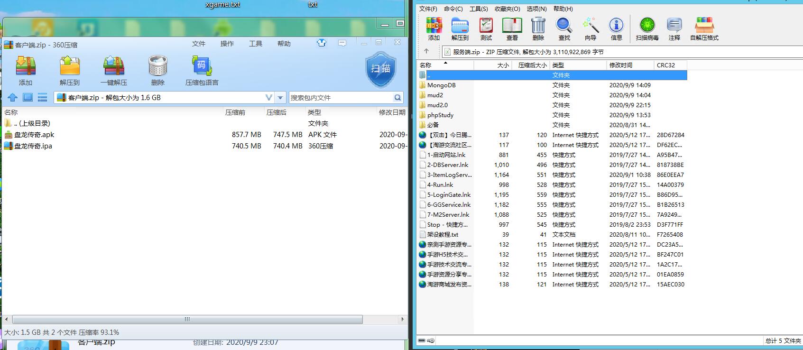Click the 一键解压 toolbar icon
The image size is (803, 350).
[x=114, y=66]
